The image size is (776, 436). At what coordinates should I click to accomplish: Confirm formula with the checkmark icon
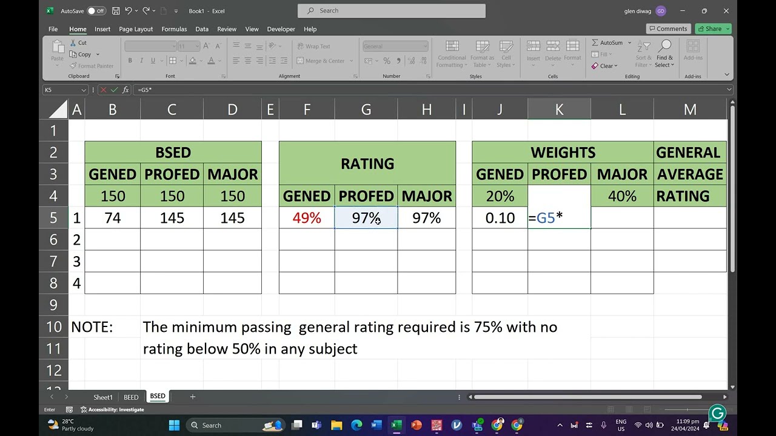pos(115,90)
